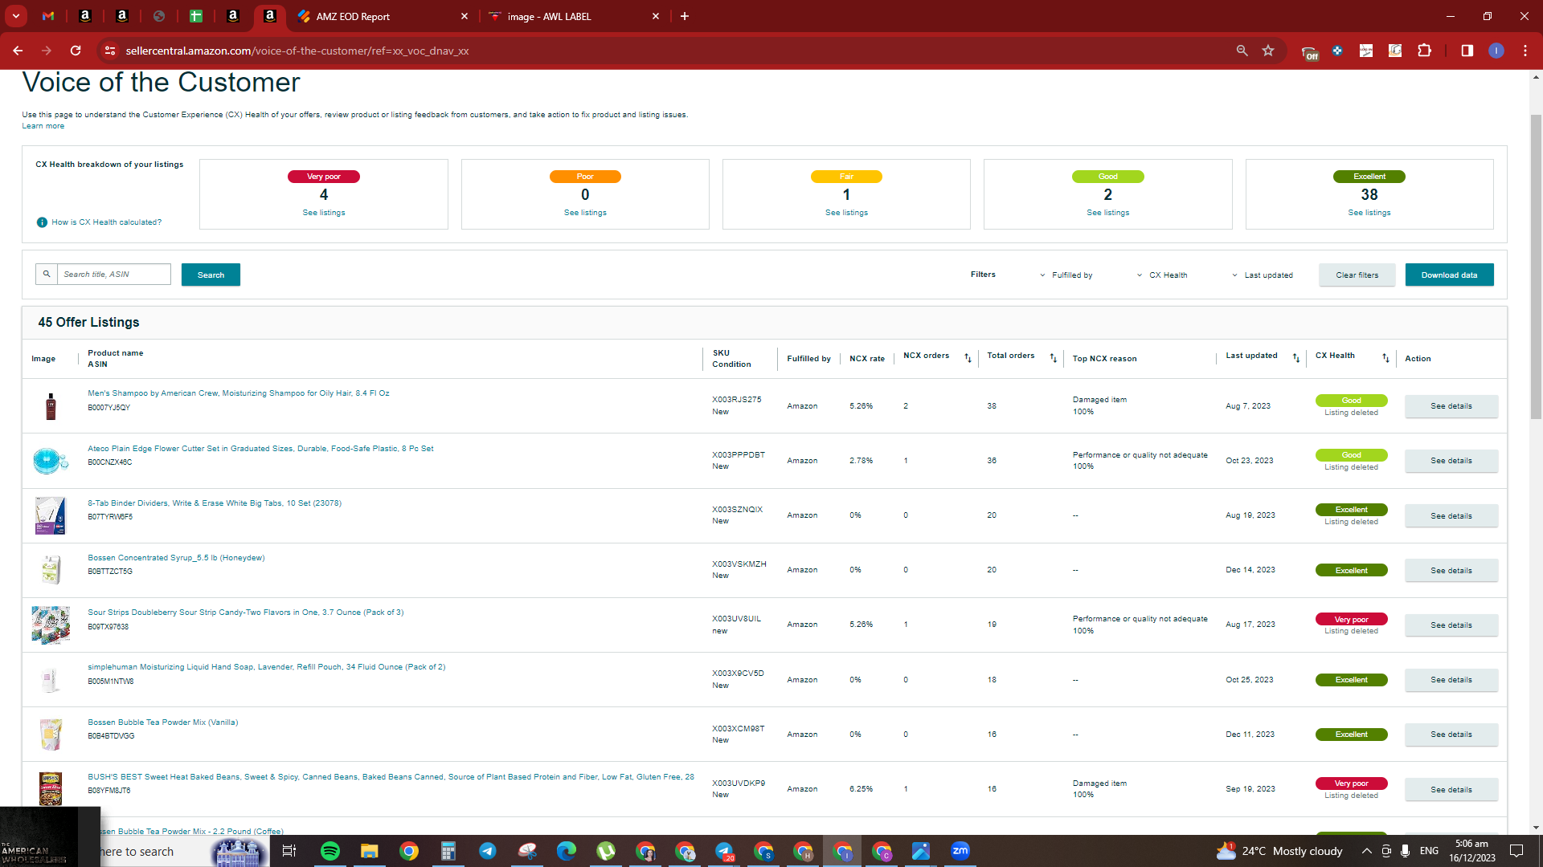Expand the Last updated filter
The image size is (1543, 867).
point(1262,275)
